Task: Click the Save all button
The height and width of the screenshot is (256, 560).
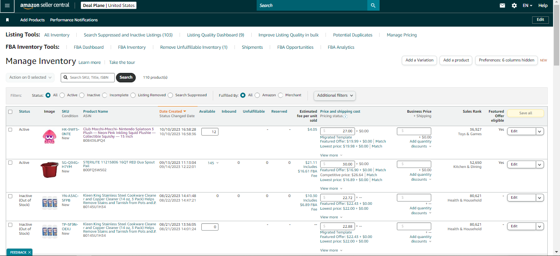Action: (526, 113)
